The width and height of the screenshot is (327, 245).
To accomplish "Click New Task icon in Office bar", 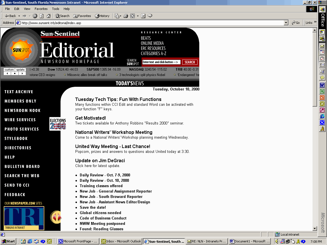I will point(322,59).
